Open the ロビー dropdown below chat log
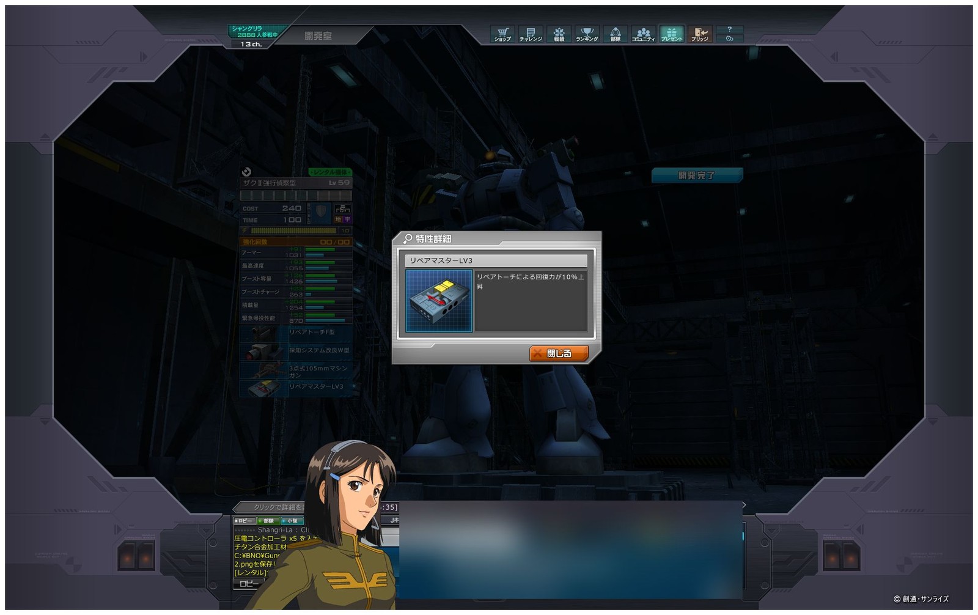Image resolution: width=978 pixels, height=615 pixels. click(x=249, y=584)
